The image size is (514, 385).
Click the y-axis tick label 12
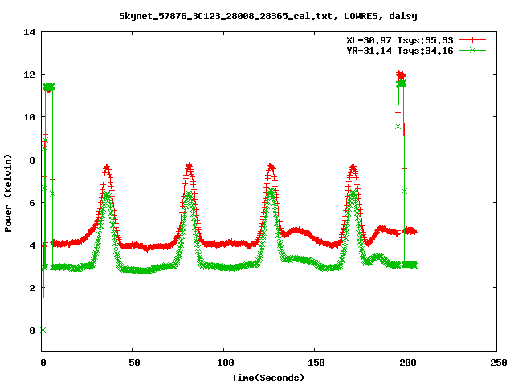click(x=29, y=75)
